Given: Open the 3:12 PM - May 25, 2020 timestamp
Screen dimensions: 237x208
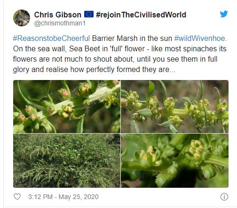Looking at the screenshot, I should (63, 197).
